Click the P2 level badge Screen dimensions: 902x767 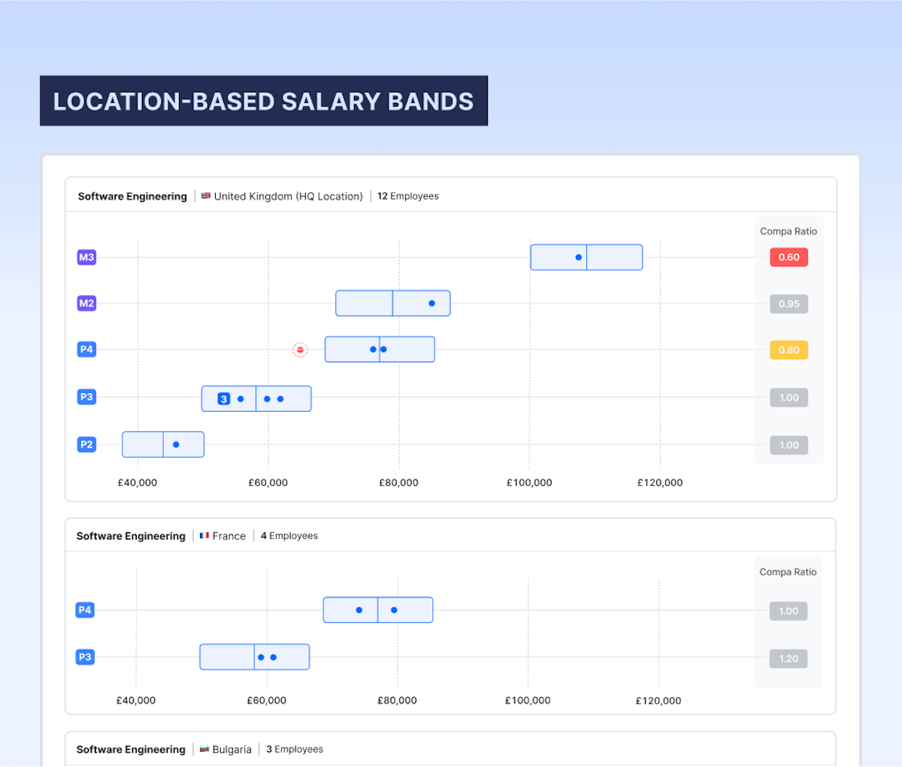click(x=86, y=444)
